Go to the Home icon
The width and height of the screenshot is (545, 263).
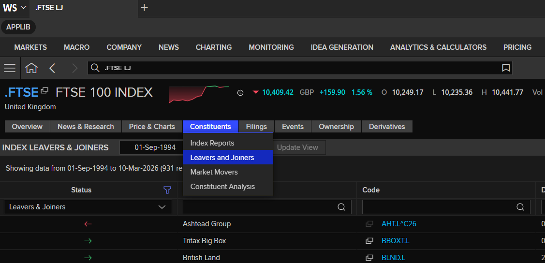coord(31,68)
